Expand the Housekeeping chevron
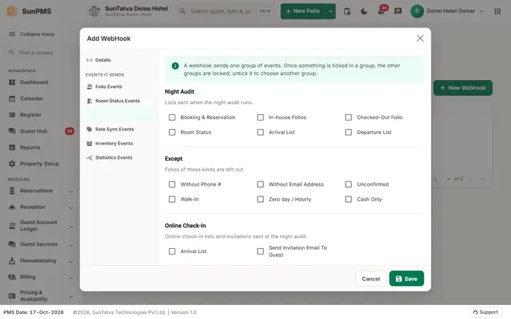 click(x=71, y=262)
